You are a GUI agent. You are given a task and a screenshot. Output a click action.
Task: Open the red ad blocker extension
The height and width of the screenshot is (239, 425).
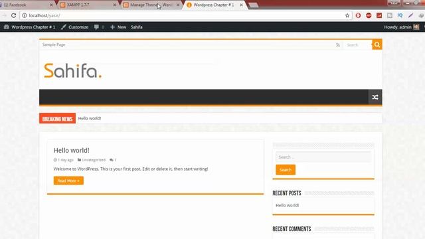pyautogui.click(x=369, y=15)
